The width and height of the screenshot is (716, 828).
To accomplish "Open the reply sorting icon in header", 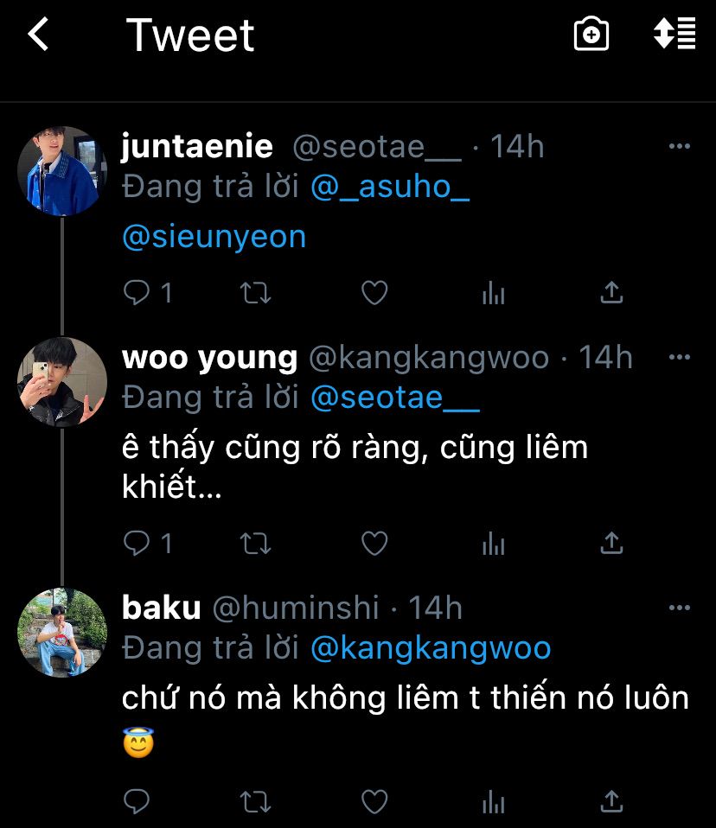I will click(674, 35).
